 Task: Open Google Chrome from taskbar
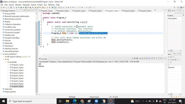(x=82, y=101)
